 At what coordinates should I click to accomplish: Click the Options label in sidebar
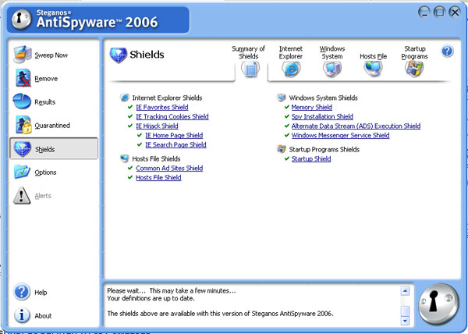tap(45, 172)
